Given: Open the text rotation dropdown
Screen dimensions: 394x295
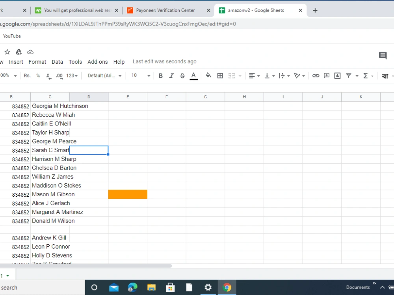Looking at the screenshot, I should [299, 76].
